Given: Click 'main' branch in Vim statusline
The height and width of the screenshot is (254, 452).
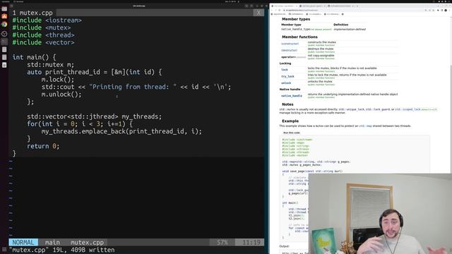Looking at the screenshot, I should [x=52, y=243].
